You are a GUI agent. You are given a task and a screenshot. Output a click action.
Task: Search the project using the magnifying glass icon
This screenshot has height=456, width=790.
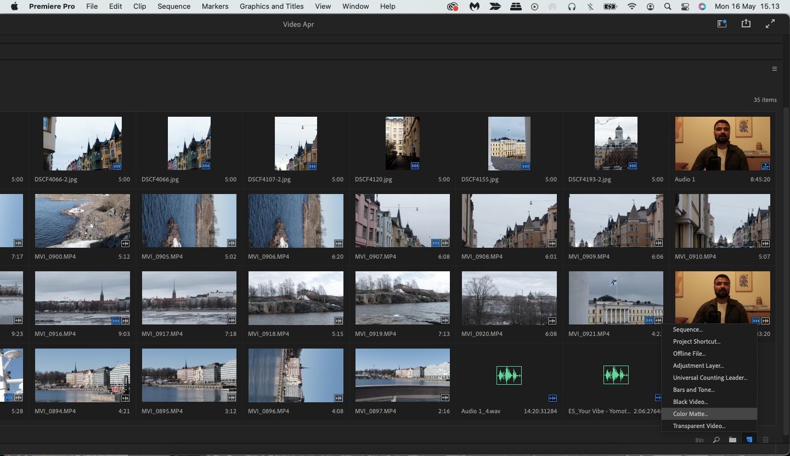[716, 440]
